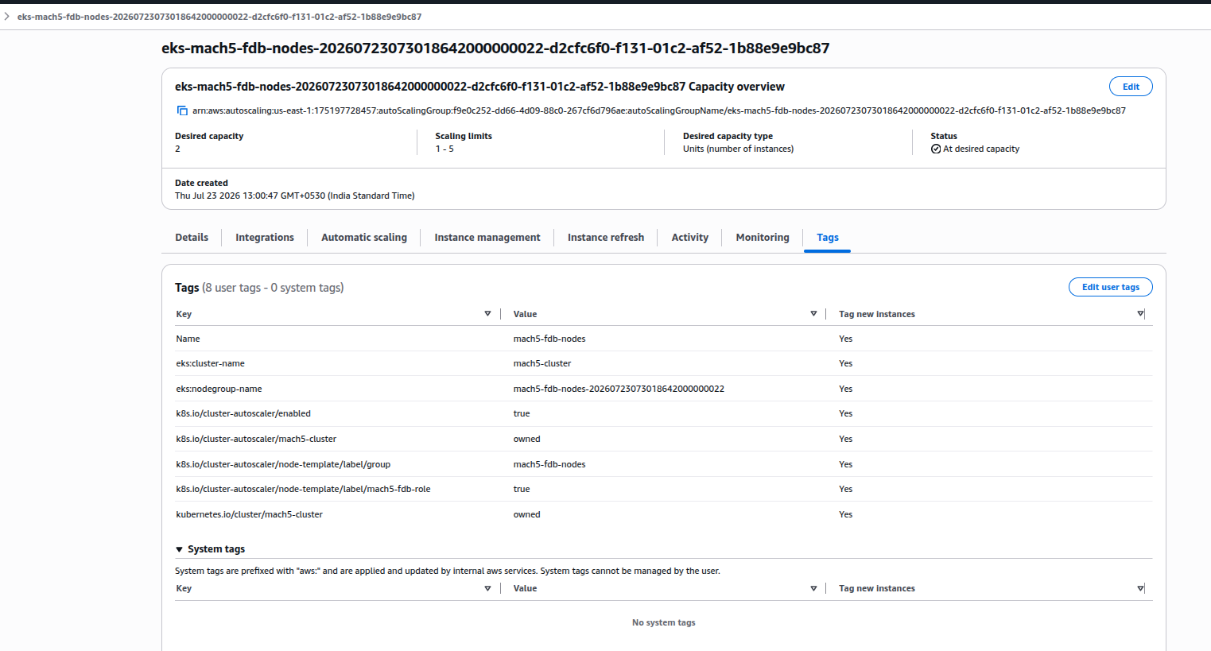The height and width of the screenshot is (651, 1211).
Task: Click Edit in Capacity overview
Action: coord(1131,87)
